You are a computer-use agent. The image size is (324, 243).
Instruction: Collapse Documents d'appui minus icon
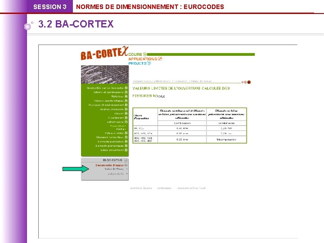126,165
